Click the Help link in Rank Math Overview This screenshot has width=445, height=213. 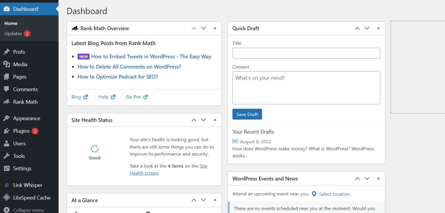(x=103, y=97)
